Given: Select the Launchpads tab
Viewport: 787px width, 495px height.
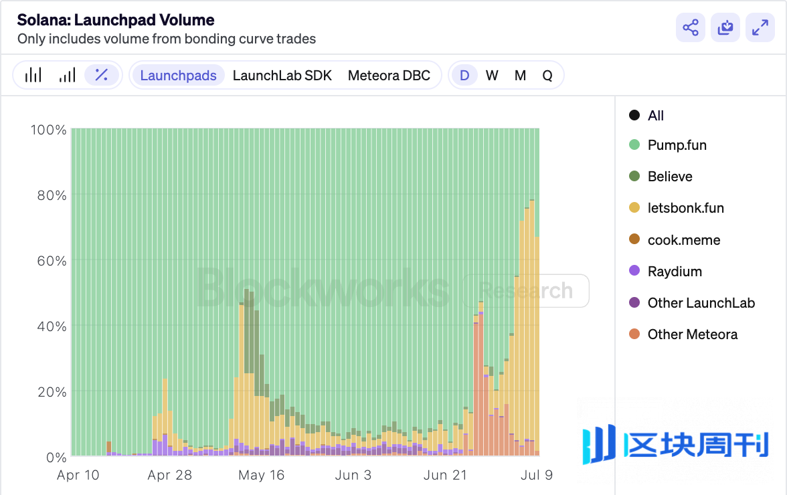Looking at the screenshot, I should (178, 75).
